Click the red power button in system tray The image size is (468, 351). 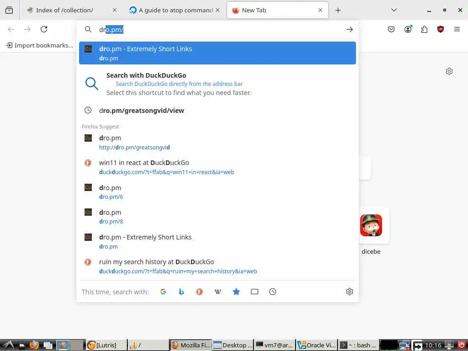(461, 345)
